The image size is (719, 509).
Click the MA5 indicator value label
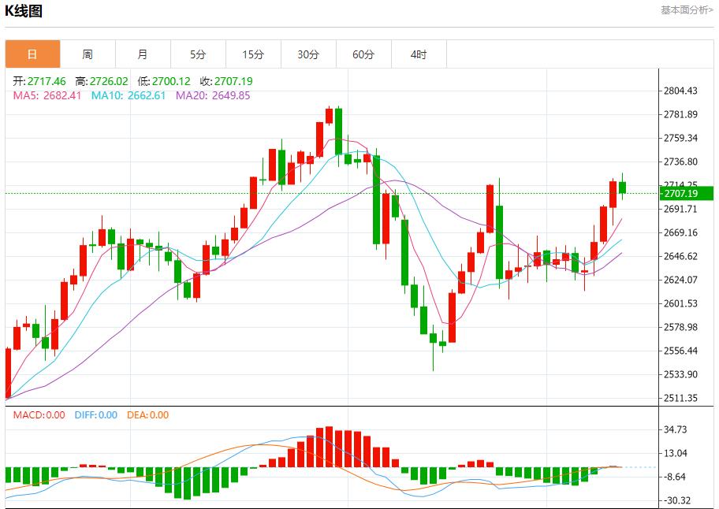tap(47, 95)
